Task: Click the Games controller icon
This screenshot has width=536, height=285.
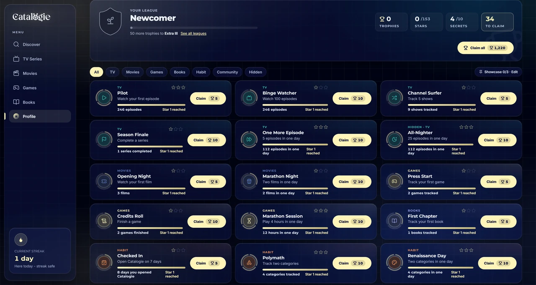Action: 16,88
